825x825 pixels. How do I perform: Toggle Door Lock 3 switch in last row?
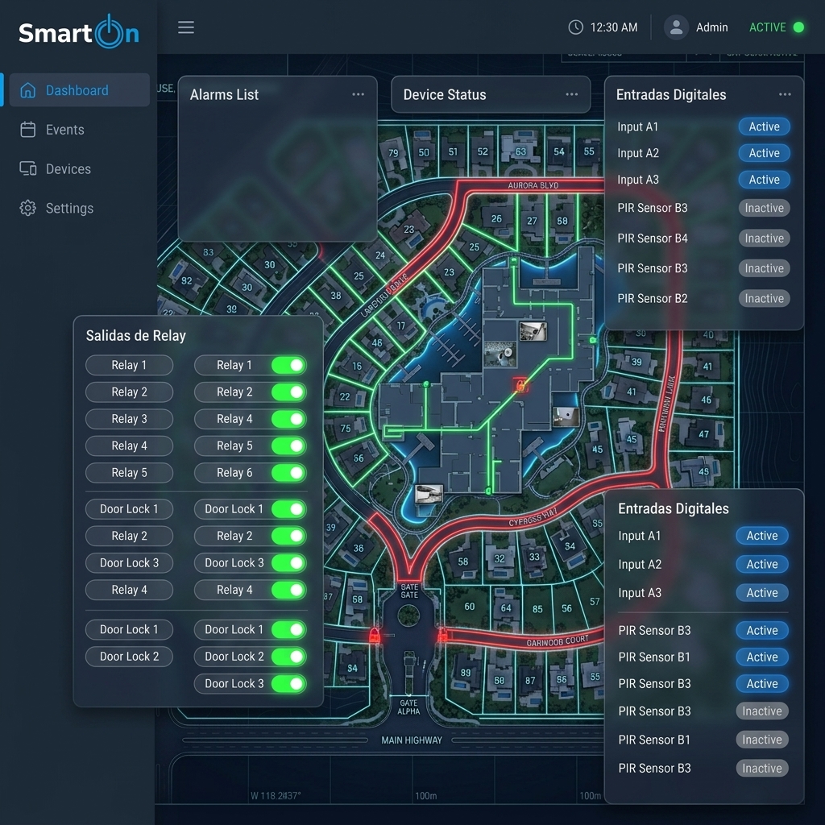coord(289,683)
